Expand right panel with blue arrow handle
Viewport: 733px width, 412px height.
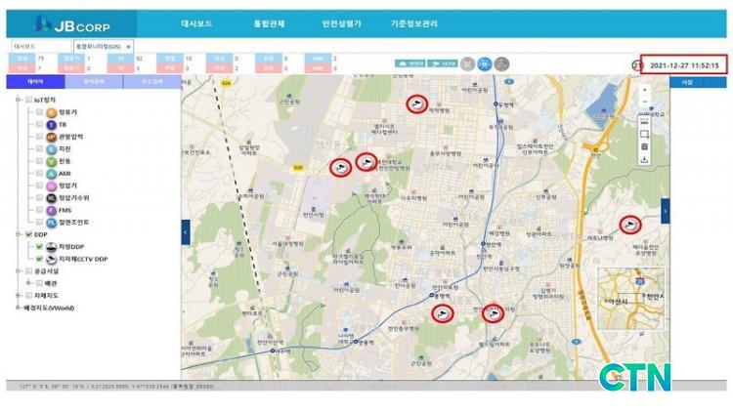pos(666,211)
